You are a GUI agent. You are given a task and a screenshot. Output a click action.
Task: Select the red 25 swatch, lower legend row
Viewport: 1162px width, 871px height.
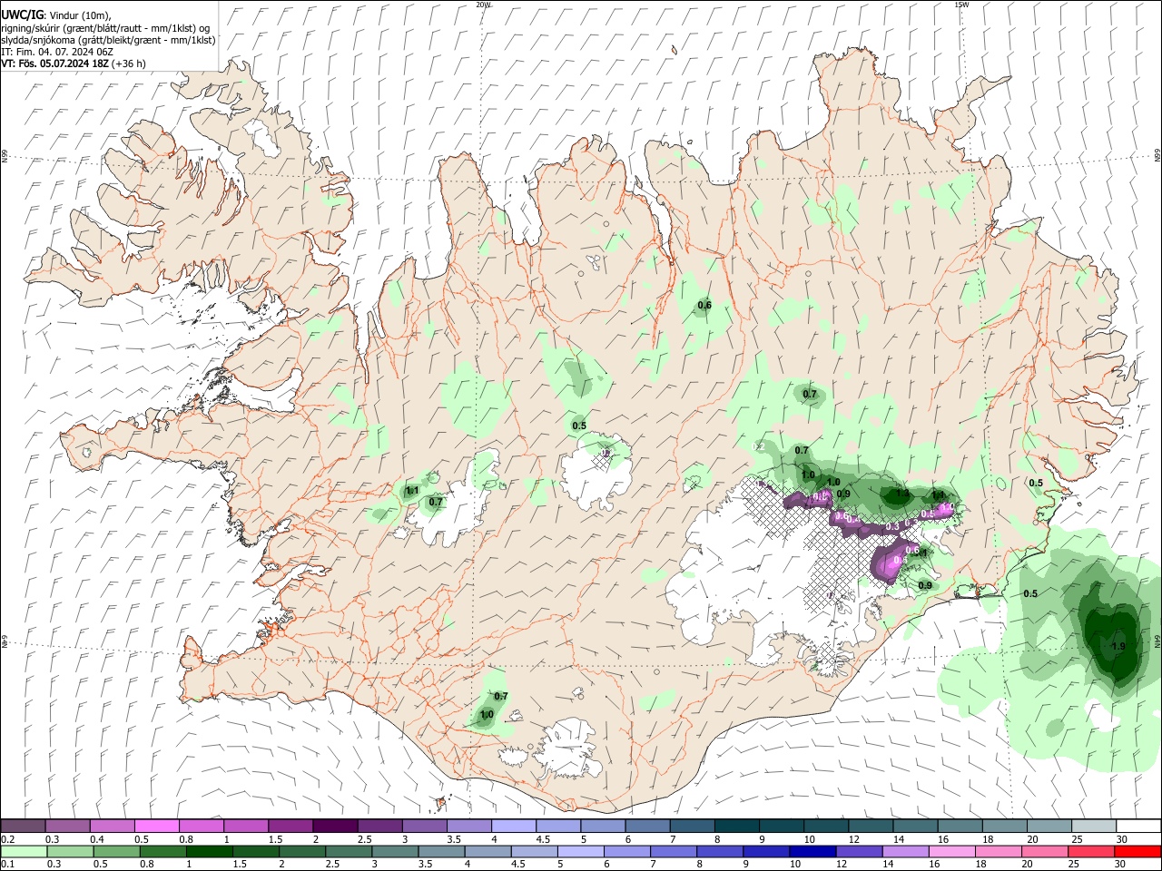click(1090, 851)
